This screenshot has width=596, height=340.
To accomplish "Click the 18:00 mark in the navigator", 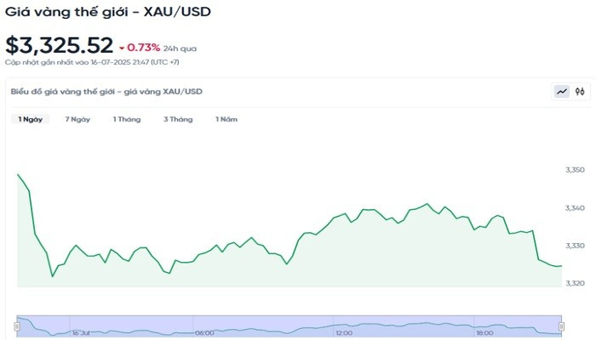I will click(484, 332).
